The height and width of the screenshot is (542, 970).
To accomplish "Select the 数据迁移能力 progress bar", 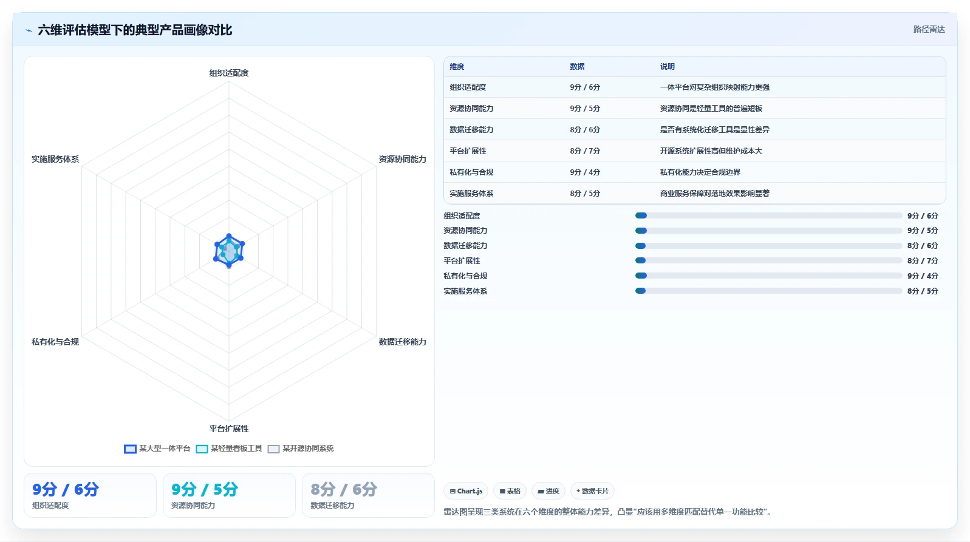I will coord(768,246).
